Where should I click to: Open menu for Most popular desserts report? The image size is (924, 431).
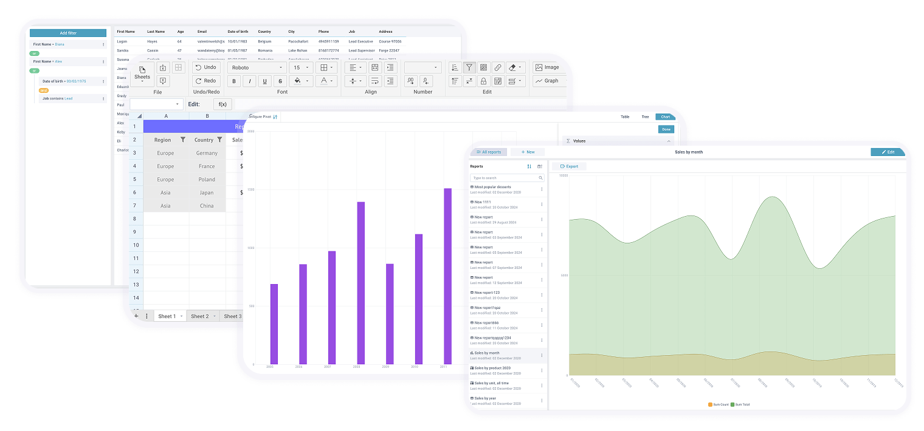coord(542,189)
